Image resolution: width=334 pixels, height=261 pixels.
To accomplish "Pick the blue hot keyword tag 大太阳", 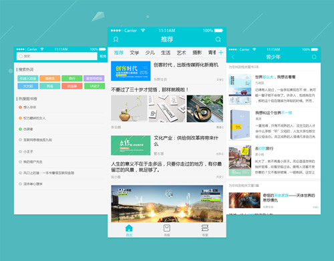I will point(28,86).
